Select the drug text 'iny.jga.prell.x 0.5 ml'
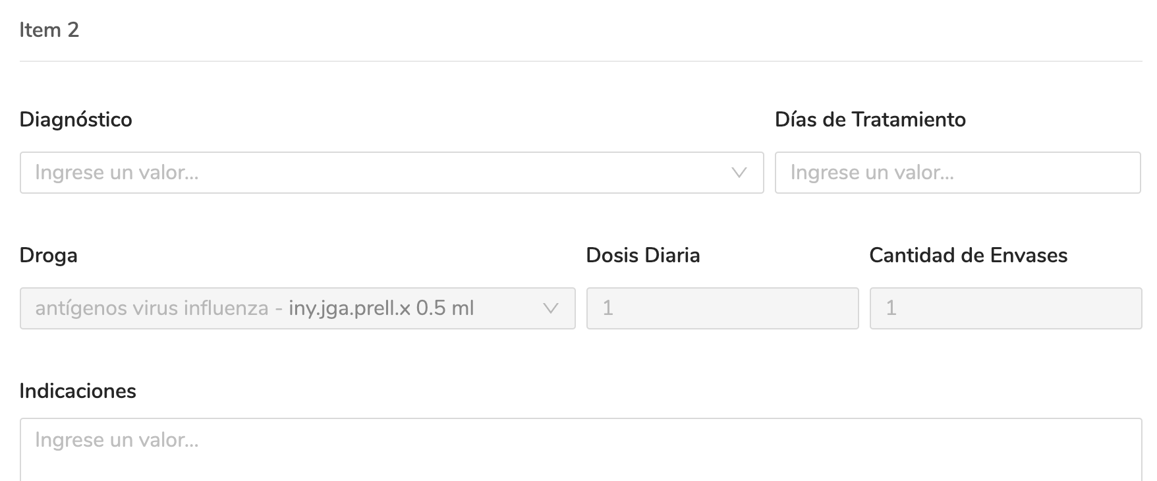The image size is (1157, 481). click(382, 308)
